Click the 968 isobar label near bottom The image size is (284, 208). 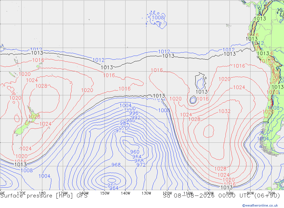point(116,165)
